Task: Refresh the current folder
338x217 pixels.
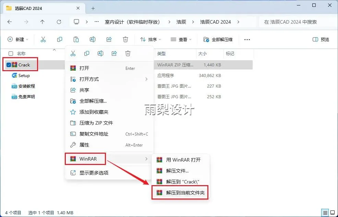Action: tap(59, 22)
